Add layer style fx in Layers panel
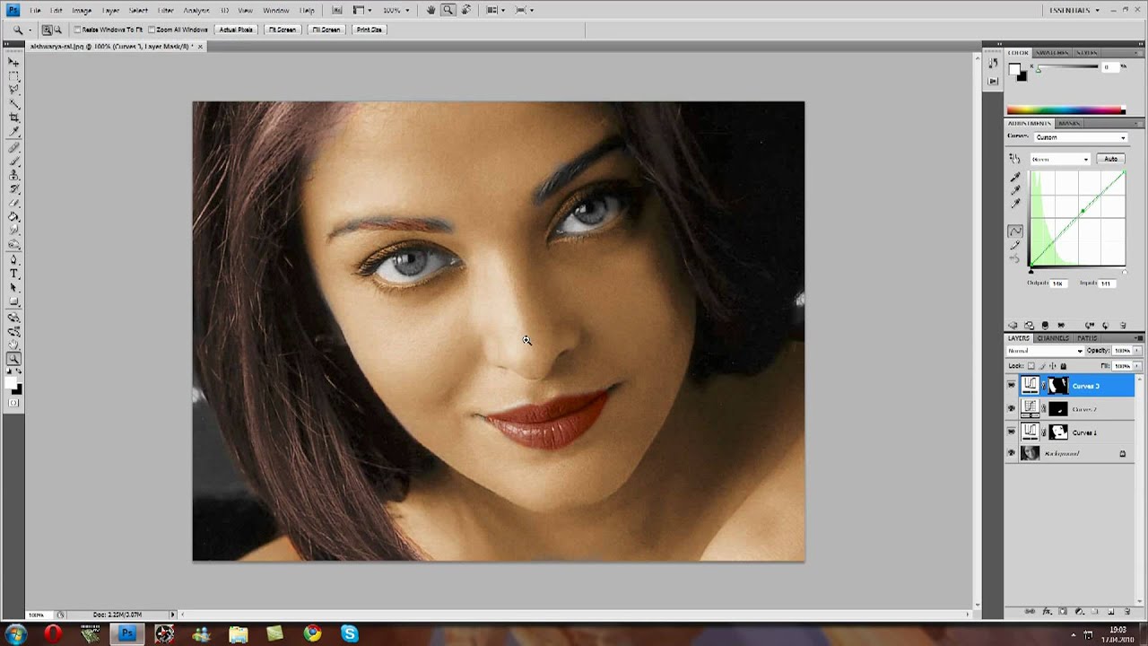This screenshot has height=646, width=1148. pyautogui.click(x=1047, y=611)
